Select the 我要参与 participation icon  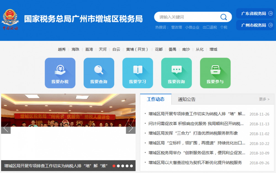click(215, 73)
